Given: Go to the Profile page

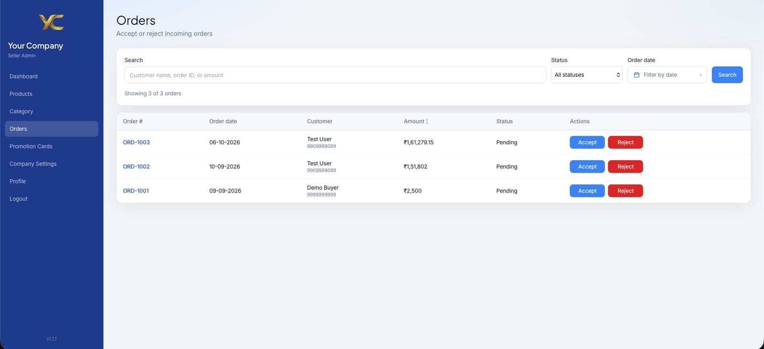Looking at the screenshot, I should pos(52,181).
